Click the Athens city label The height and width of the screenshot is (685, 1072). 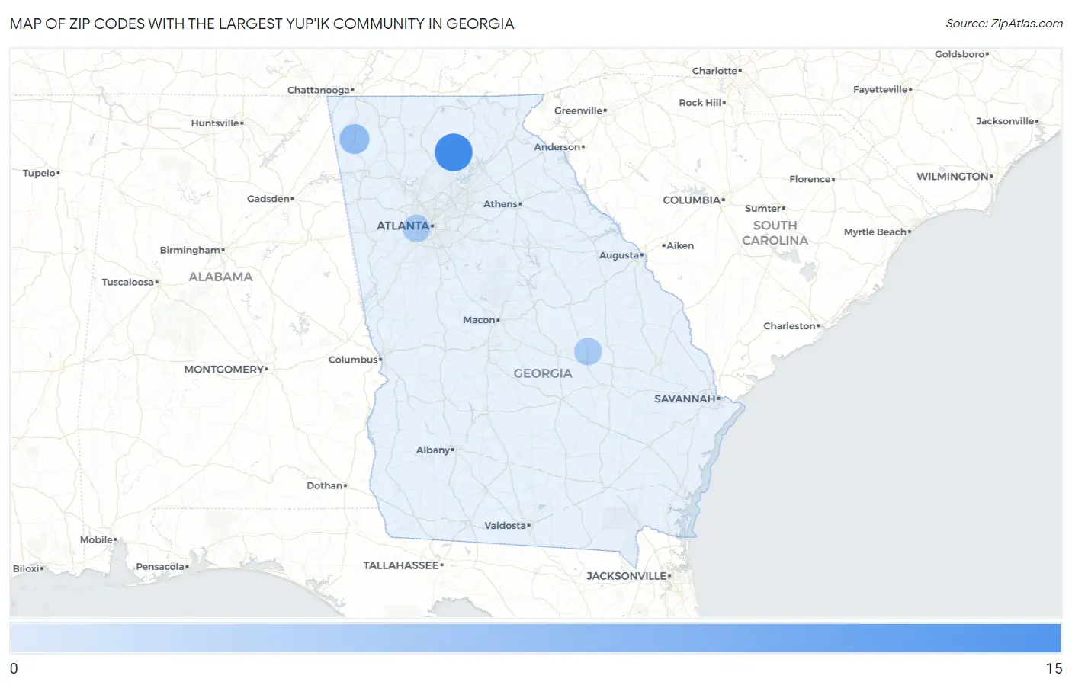coord(500,204)
